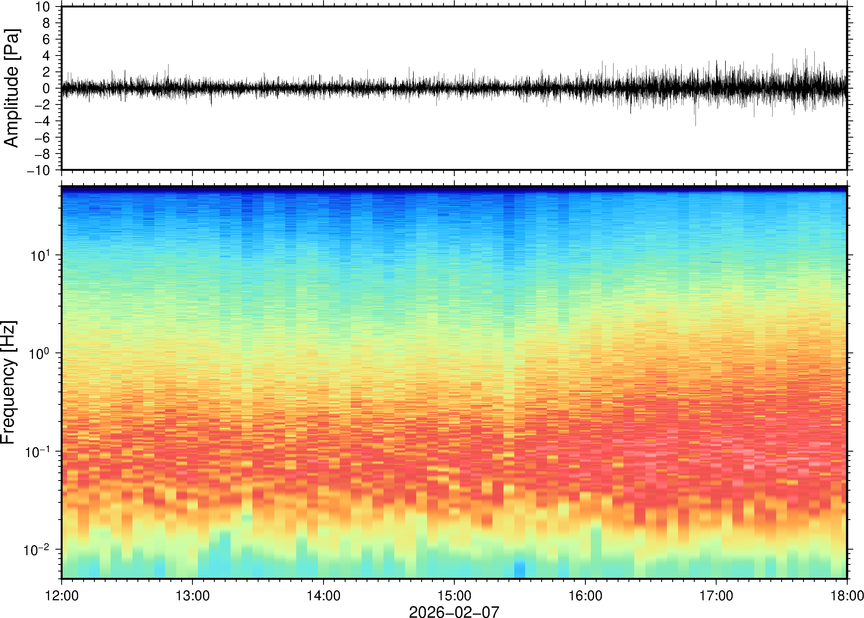Click the Frequency [Hz] axis title

8,382
